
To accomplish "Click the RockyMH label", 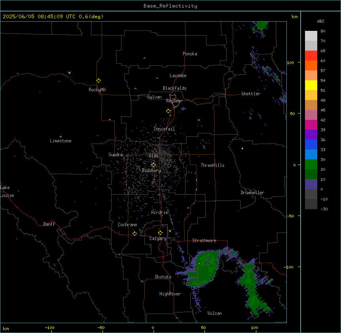I will [97, 90].
